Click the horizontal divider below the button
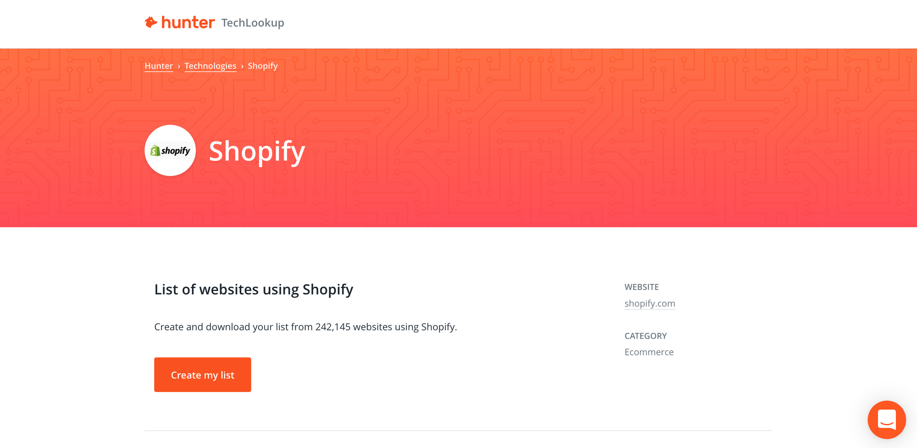 (458, 431)
